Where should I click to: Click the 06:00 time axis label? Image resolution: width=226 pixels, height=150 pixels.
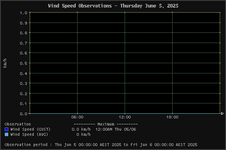(x=77, y=117)
